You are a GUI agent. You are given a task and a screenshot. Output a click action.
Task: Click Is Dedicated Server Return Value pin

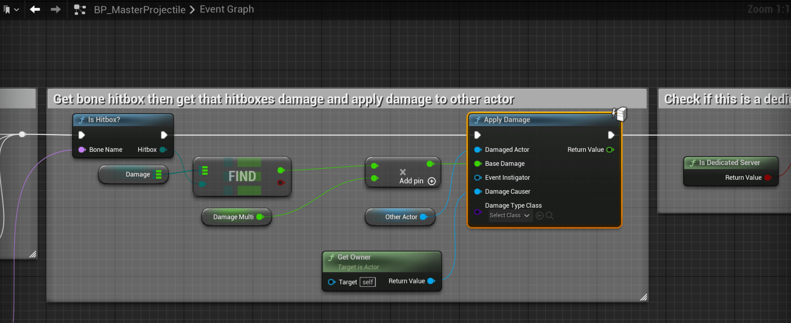point(768,178)
